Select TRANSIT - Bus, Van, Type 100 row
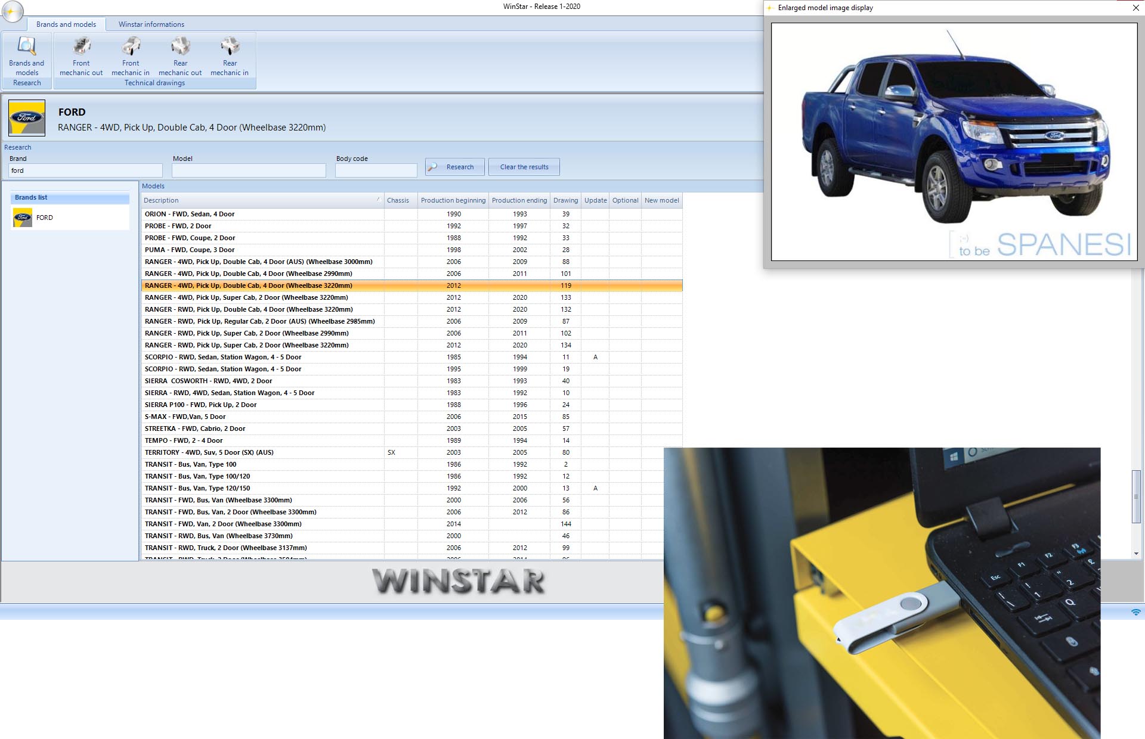Viewport: 1145px width, 739px height. [403, 464]
